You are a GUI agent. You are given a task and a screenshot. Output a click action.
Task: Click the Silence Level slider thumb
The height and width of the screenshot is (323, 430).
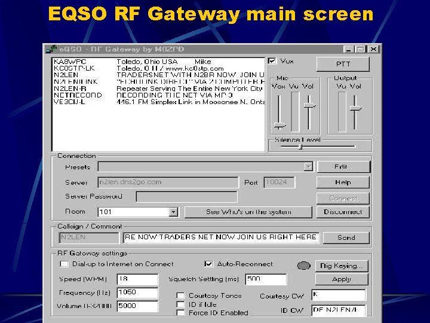[x=300, y=147]
